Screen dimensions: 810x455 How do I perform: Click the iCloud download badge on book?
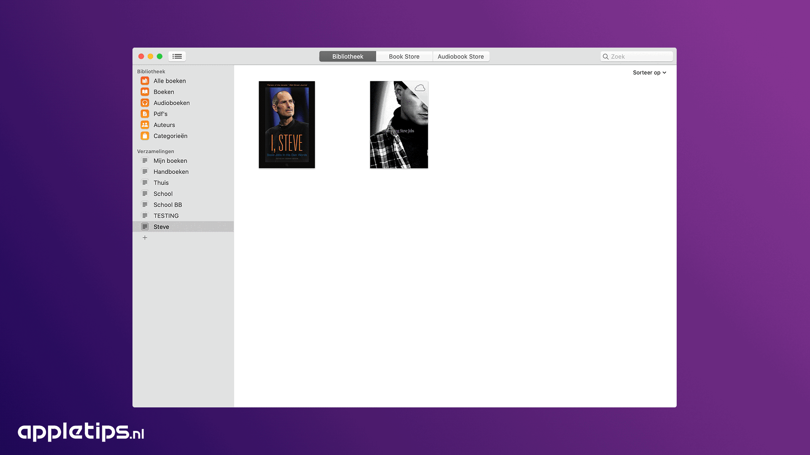point(420,88)
